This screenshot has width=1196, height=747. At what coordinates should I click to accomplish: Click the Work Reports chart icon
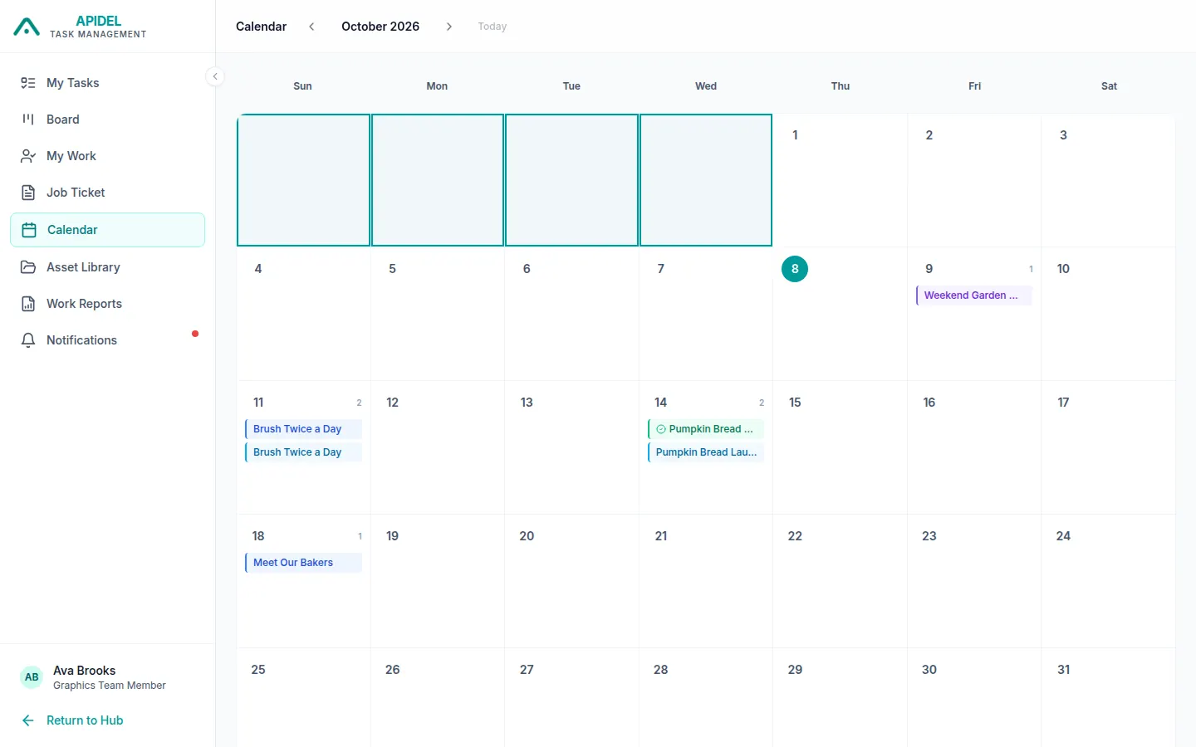(x=28, y=304)
